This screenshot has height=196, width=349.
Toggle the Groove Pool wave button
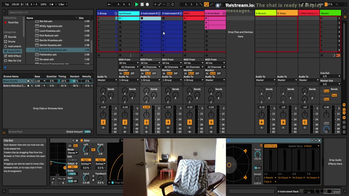click(x=4, y=133)
